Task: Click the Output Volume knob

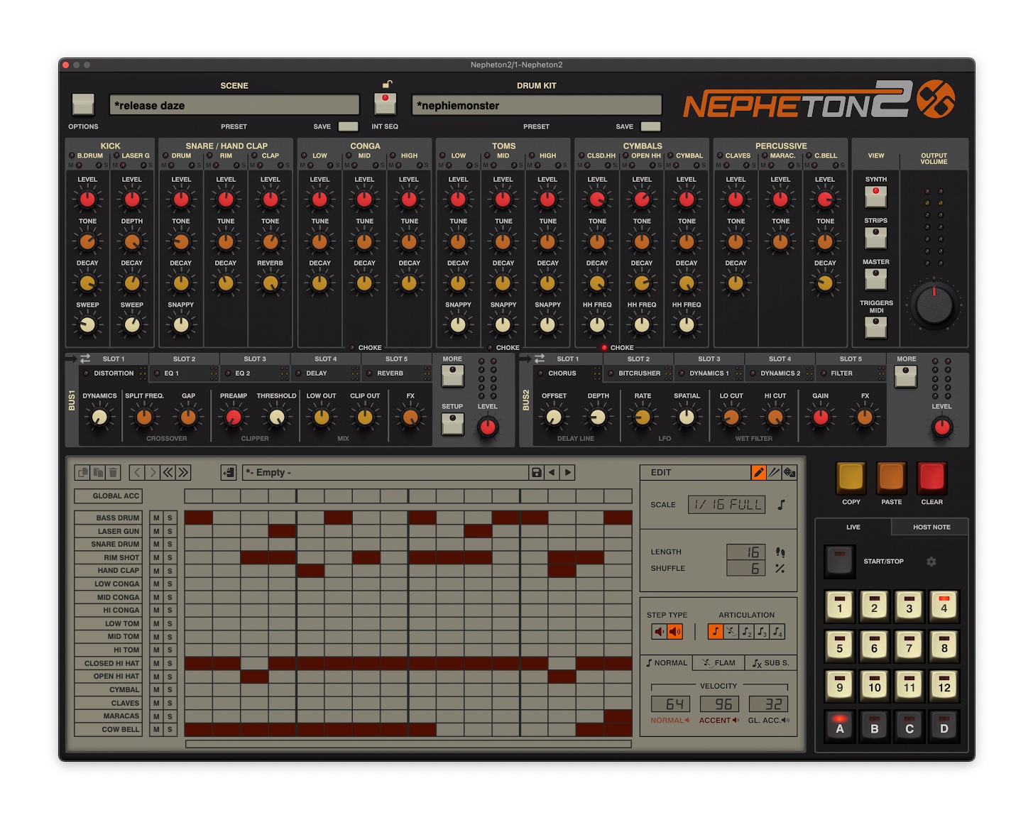Action: coord(934,305)
